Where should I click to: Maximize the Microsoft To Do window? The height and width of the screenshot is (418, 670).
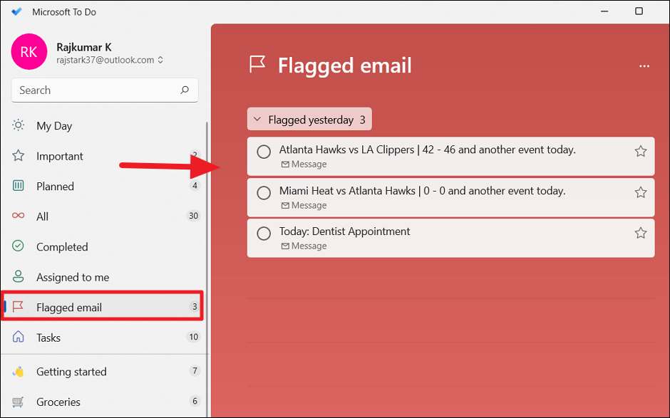(x=639, y=11)
